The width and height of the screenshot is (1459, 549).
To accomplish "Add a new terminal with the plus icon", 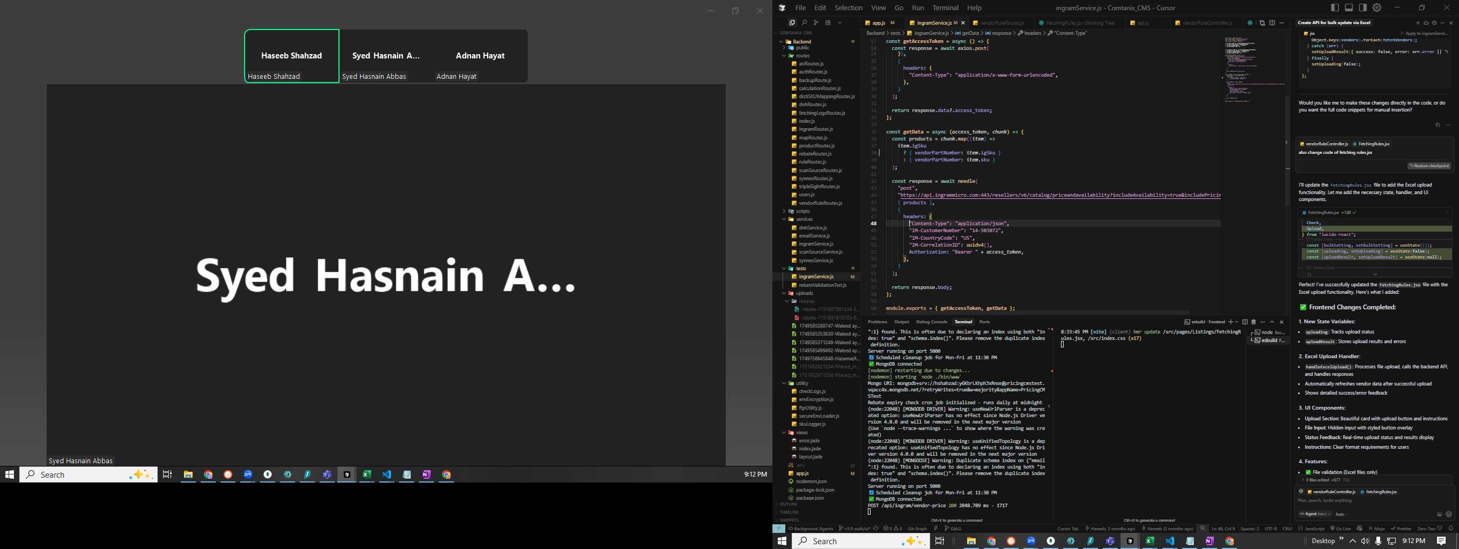I will 1230,322.
